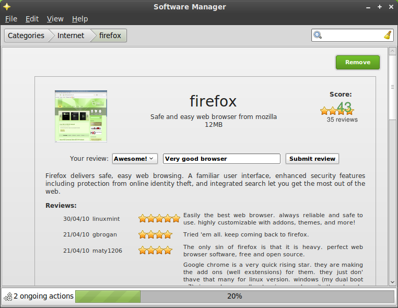Click the '2 ongoing actions' text
The width and height of the screenshot is (398, 308).
coord(43,296)
